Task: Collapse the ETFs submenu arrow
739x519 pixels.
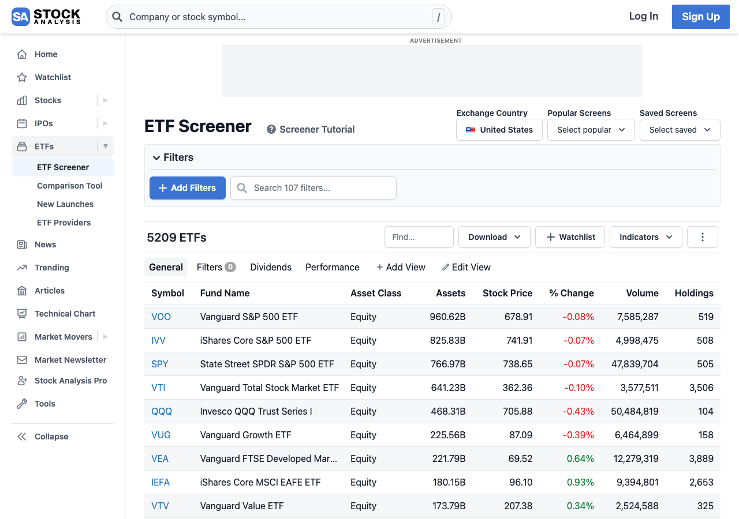Action: point(105,146)
